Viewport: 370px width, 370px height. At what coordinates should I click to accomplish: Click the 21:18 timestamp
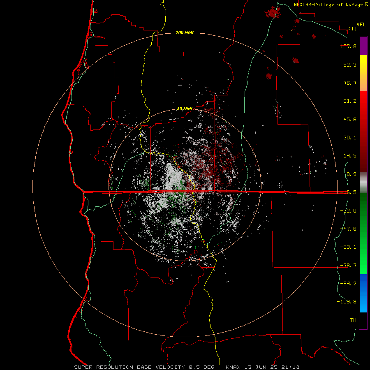tap(291, 367)
